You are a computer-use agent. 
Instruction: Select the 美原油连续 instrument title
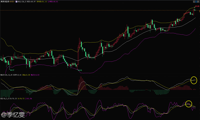click(4, 2)
